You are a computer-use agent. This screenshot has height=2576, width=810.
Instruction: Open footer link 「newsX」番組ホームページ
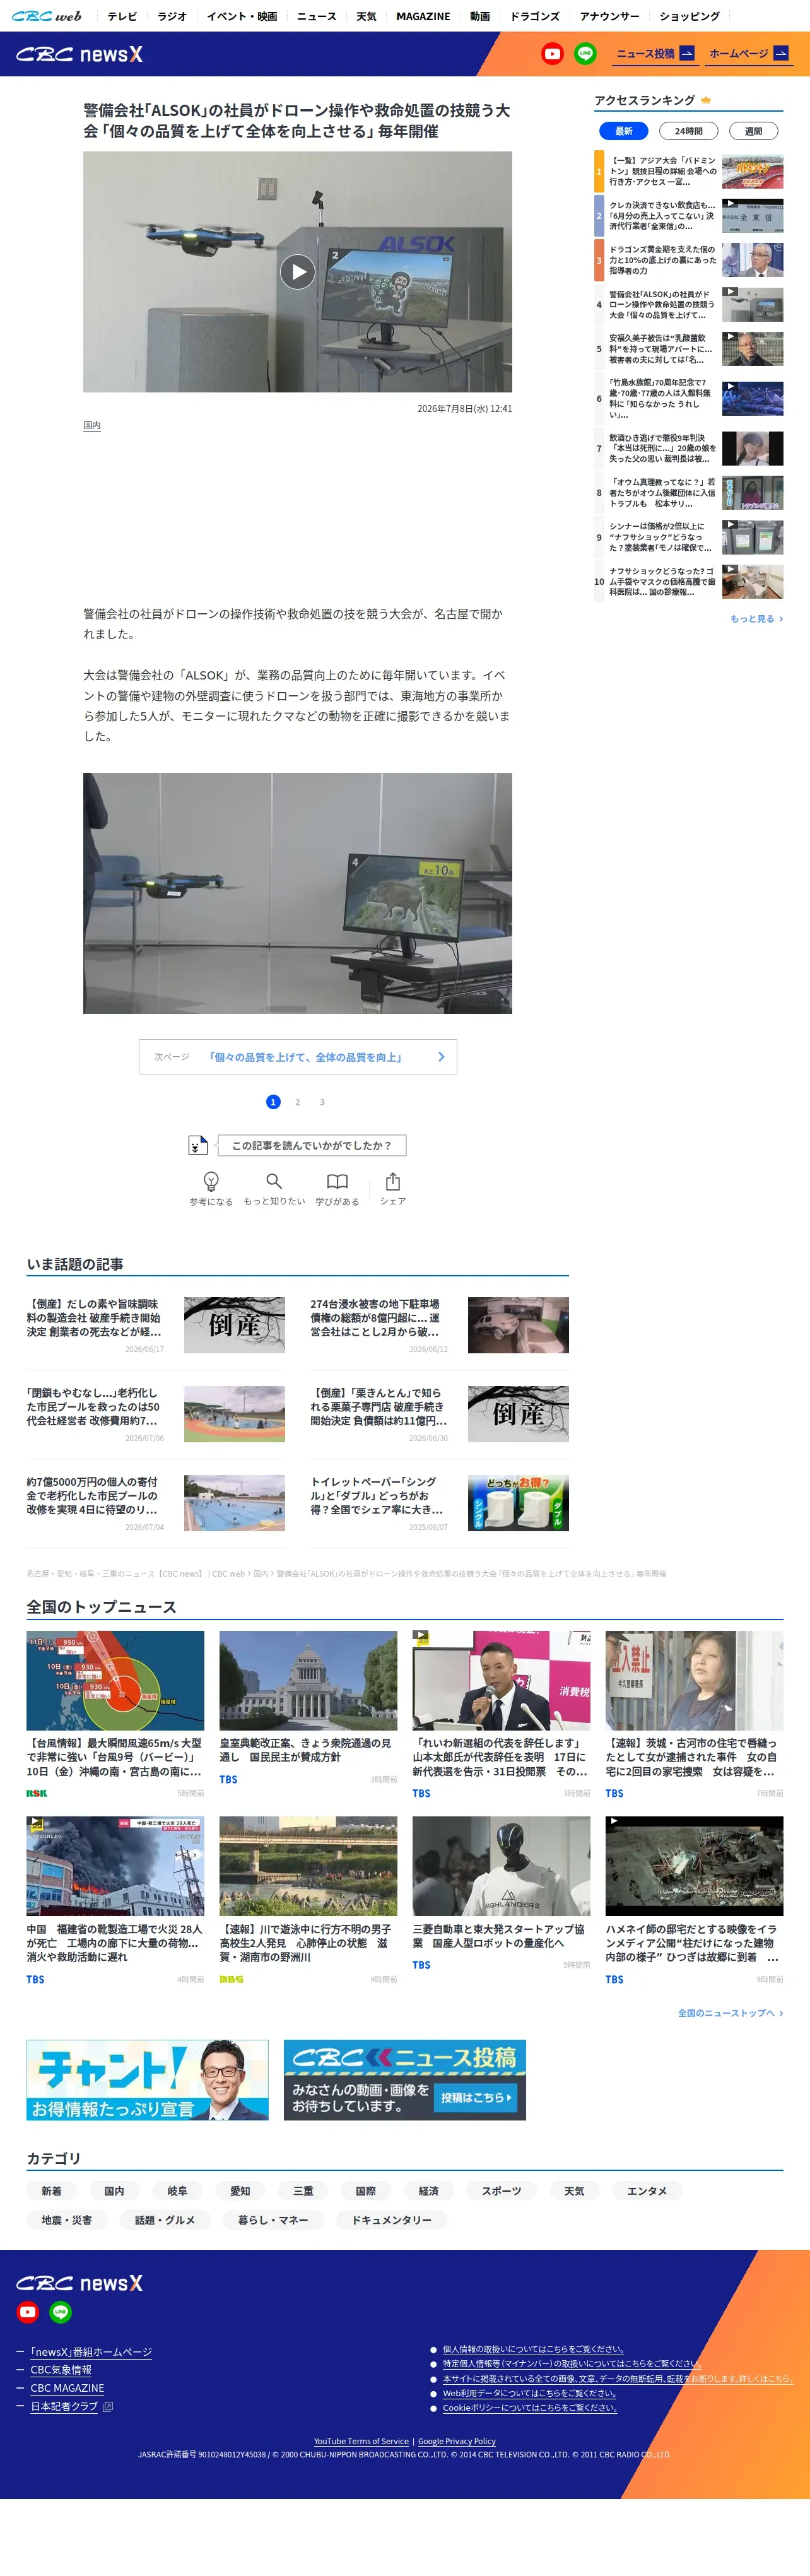(91, 2352)
